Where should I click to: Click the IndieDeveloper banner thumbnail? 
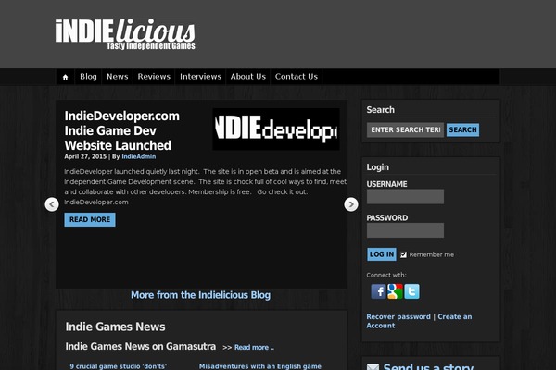pos(276,129)
